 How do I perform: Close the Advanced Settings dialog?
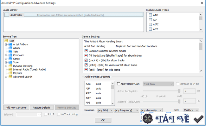click(x=202, y=3)
